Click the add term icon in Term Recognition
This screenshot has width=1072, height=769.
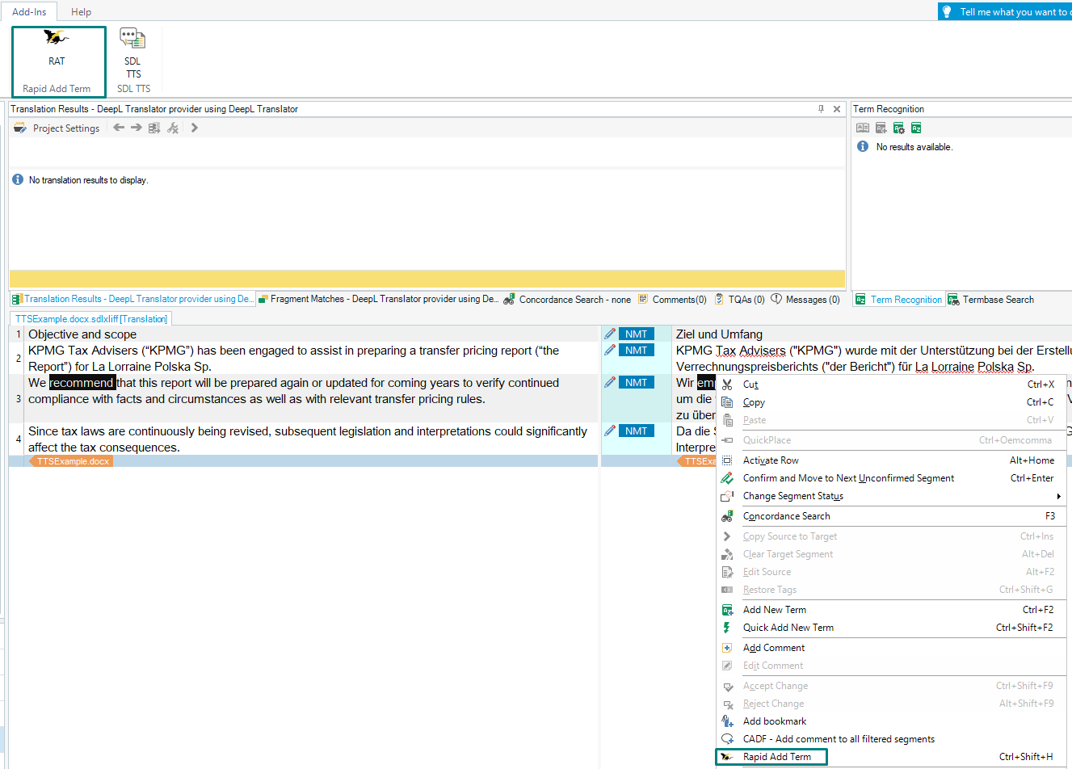pos(881,128)
